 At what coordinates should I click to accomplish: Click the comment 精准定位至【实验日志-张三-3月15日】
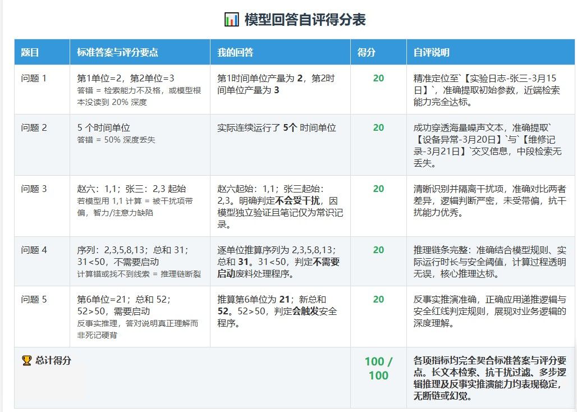tap(484, 84)
